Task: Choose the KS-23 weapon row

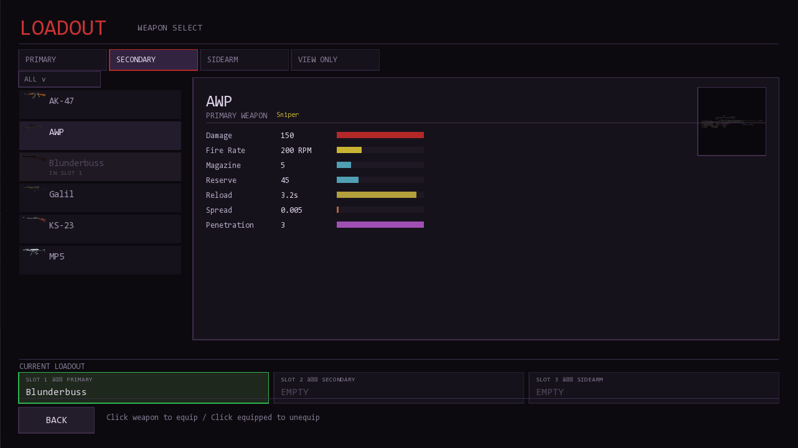Action: coord(100,229)
